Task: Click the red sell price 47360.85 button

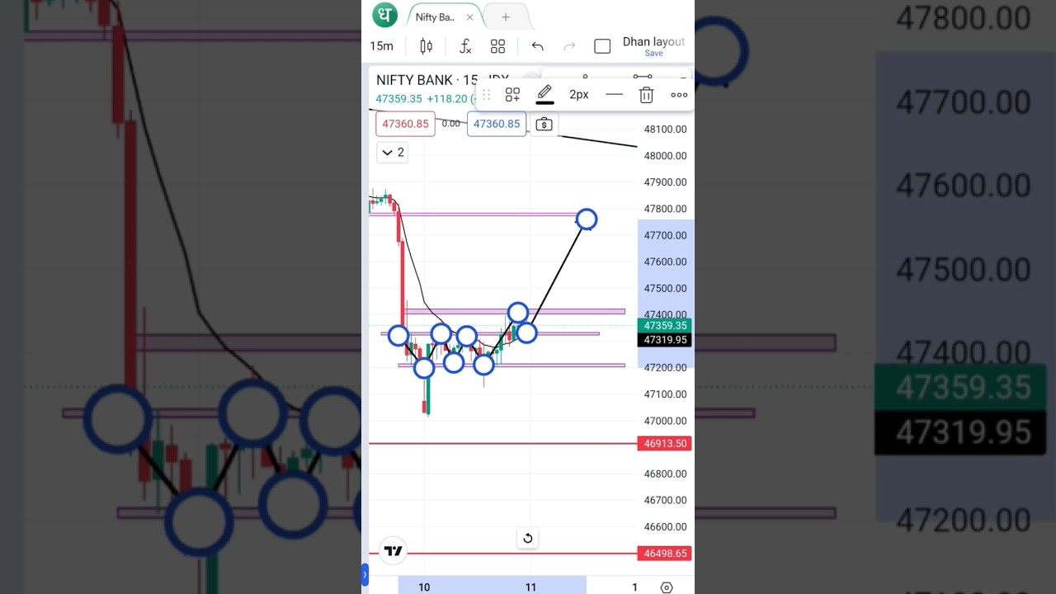Action: coord(405,124)
